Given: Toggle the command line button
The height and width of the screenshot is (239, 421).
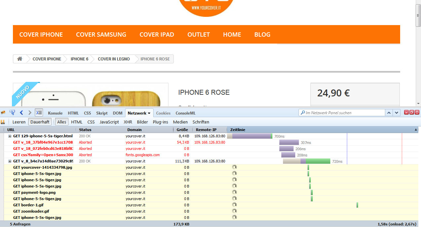Looking at the screenshot, I should point(39,113).
